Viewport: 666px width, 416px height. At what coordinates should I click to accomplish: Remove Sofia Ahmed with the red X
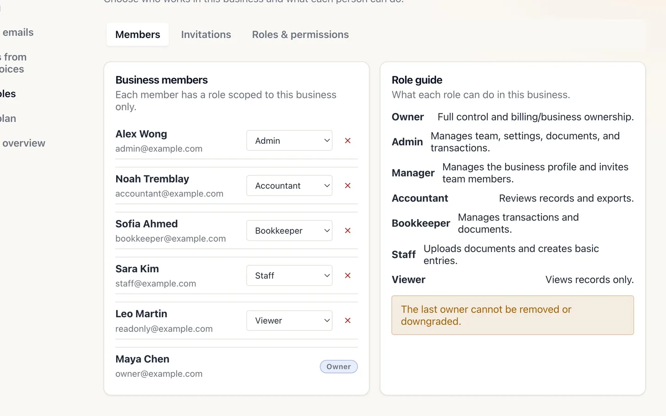click(348, 230)
